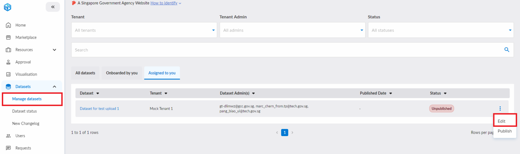Image resolution: width=520 pixels, height=154 pixels.
Task: Sort by the Dataset column arrow
Action: click(98, 93)
